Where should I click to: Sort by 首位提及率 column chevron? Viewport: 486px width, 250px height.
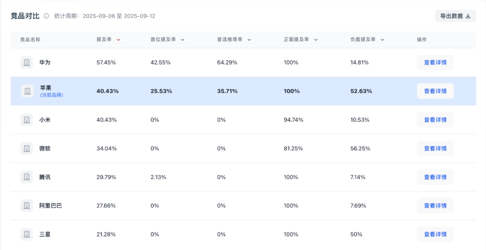click(x=183, y=40)
